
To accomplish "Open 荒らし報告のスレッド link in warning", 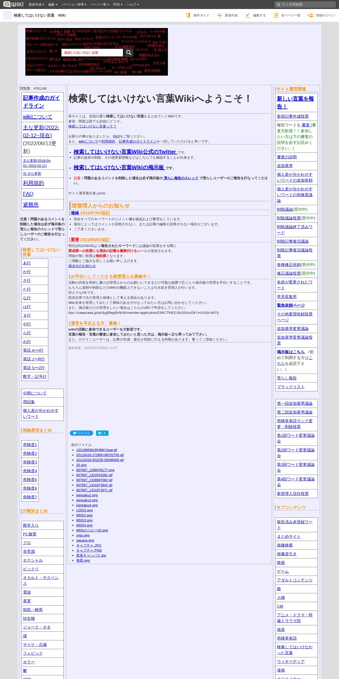I will tap(181, 178).
